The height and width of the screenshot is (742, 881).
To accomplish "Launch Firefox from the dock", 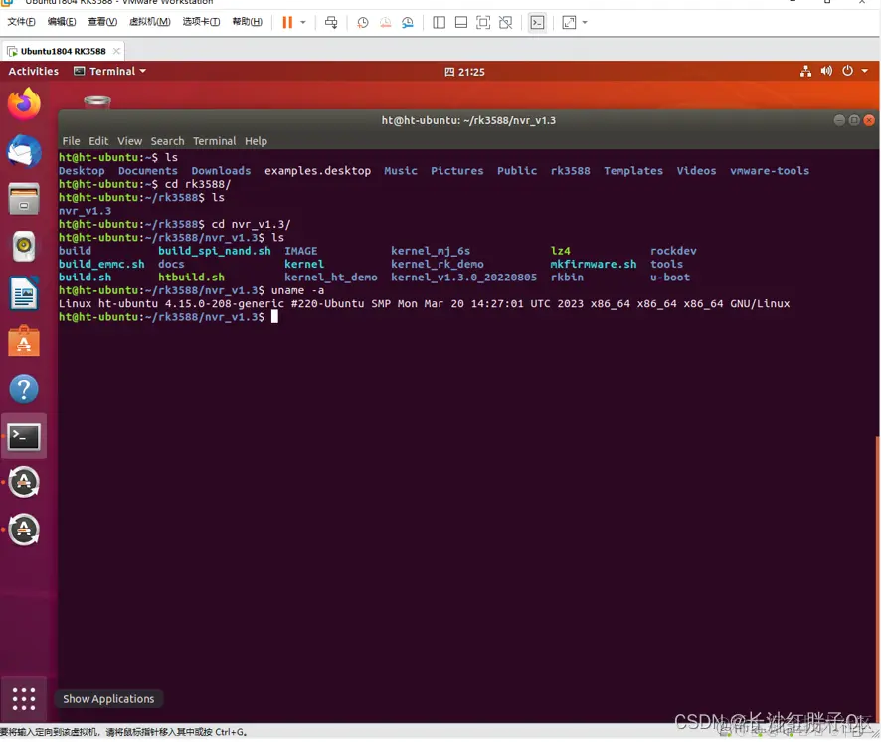I will 24,104.
